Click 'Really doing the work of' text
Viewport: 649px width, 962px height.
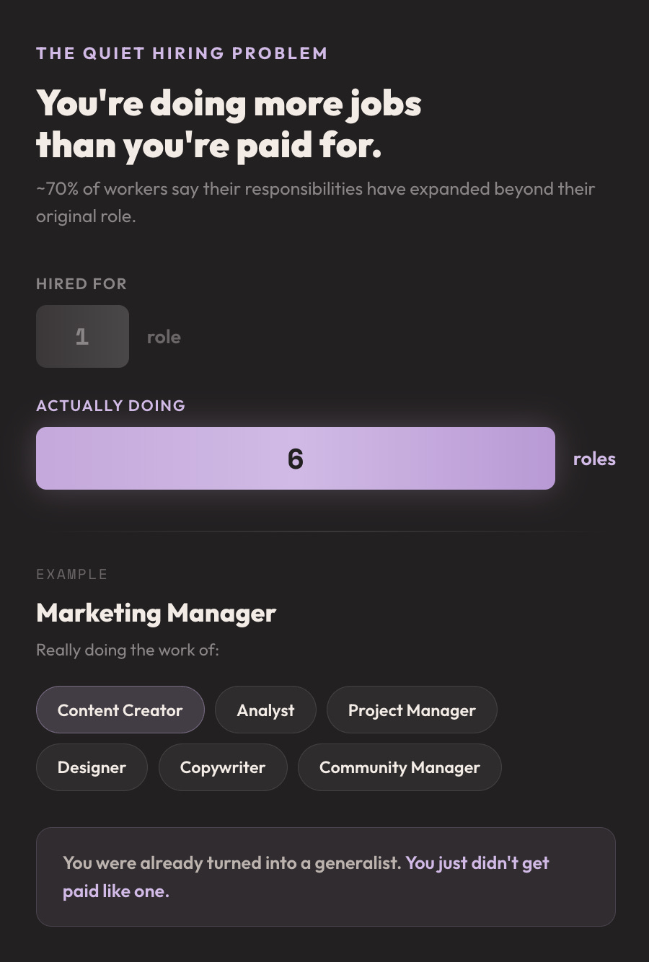[x=128, y=650]
